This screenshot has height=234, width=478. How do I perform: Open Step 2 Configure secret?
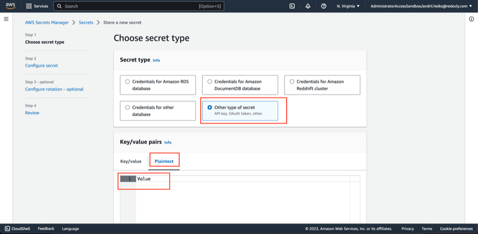(x=42, y=65)
